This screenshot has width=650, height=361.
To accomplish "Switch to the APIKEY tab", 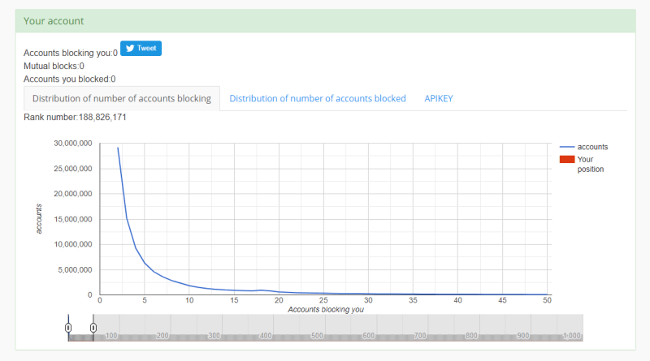I will point(438,98).
